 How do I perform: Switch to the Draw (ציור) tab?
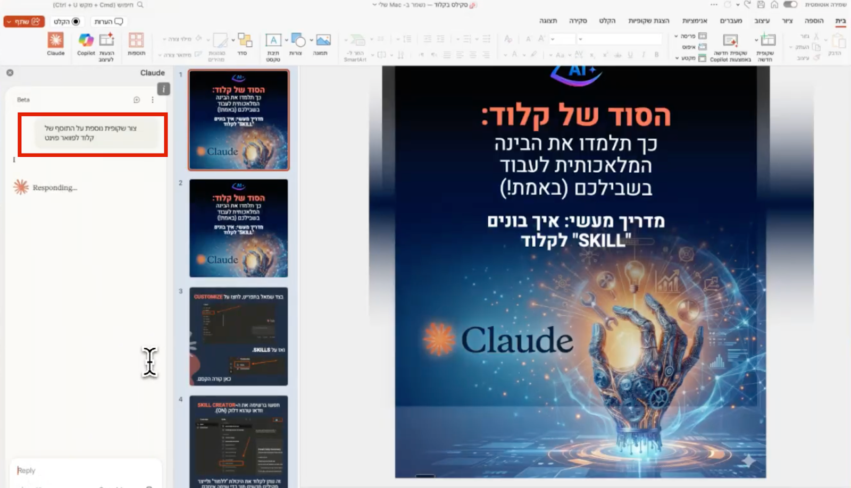[x=787, y=21]
